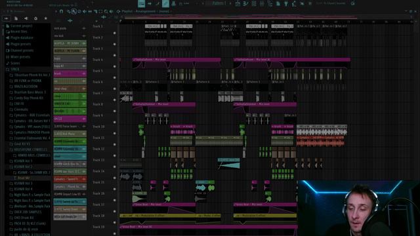Open the Pattern 1 selector dropdown

tap(219, 3)
